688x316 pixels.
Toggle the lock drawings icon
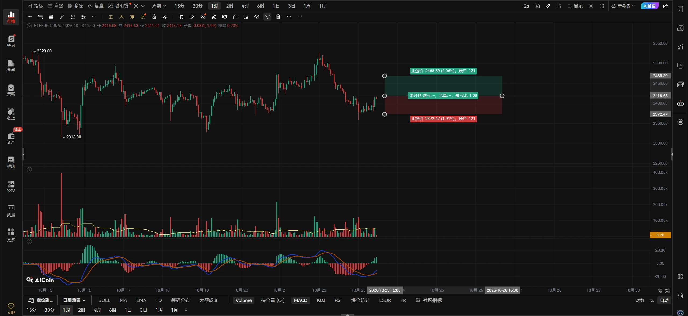(x=235, y=17)
